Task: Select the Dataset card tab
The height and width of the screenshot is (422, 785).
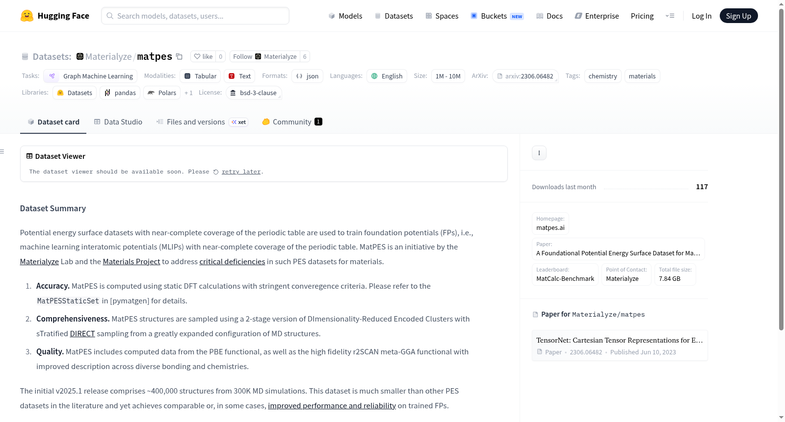Action: click(x=53, y=122)
